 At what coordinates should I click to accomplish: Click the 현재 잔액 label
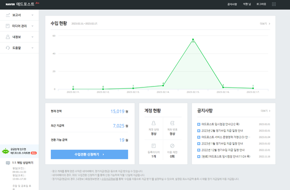click(x=56, y=111)
